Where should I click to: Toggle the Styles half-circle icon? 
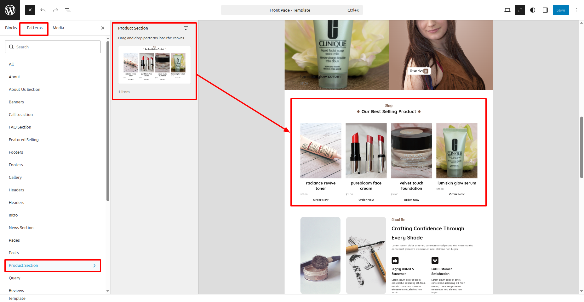[533, 10]
